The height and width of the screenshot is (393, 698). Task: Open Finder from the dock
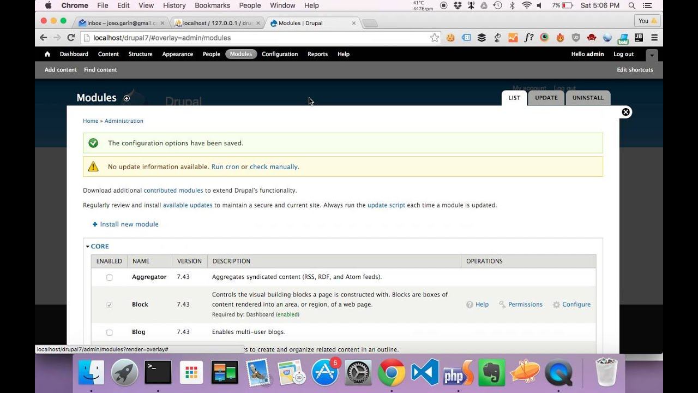92,372
